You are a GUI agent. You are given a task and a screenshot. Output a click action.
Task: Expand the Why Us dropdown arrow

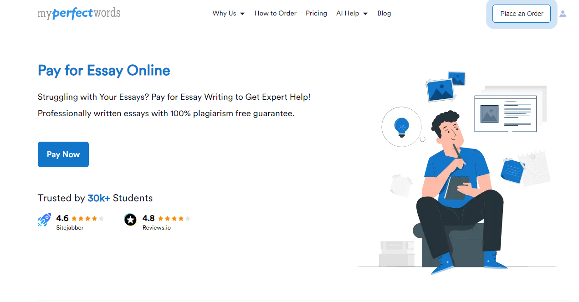pyautogui.click(x=242, y=14)
